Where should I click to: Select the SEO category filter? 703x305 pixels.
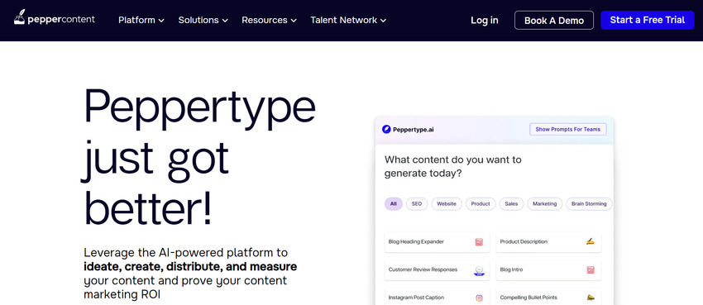(x=417, y=204)
